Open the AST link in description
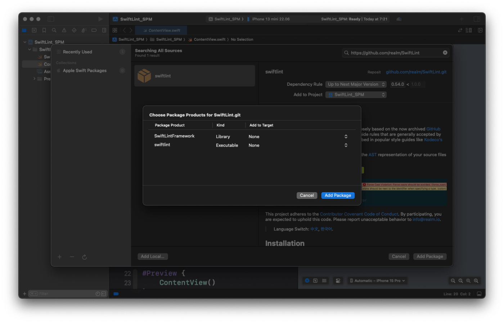Viewport: 504px width, 323px height. point(372,155)
